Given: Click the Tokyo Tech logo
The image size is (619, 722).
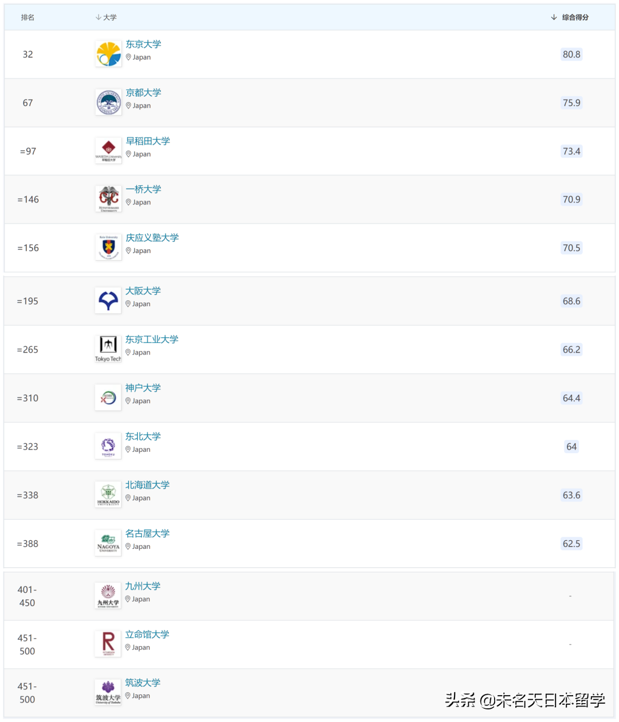Looking at the screenshot, I should 108,349.
